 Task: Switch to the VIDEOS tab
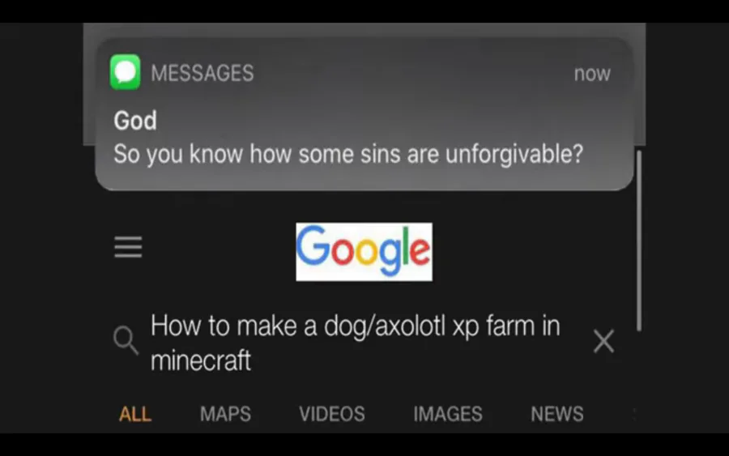click(x=332, y=414)
